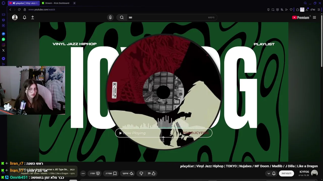Open the browser profile picture button

pyautogui.click(x=302, y=10)
